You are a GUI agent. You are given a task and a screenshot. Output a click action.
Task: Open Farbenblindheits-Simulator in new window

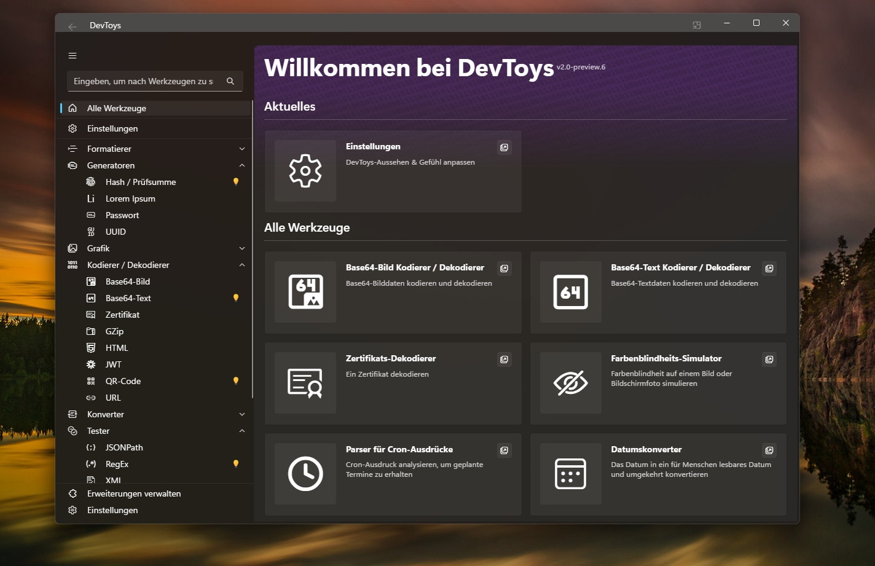[x=769, y=360]
